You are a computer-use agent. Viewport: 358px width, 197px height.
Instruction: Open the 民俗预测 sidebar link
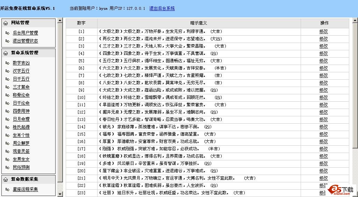pos(21,168)
